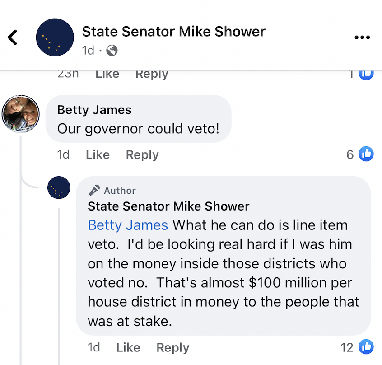The height and width of the screenshot is (365, 382).
Task: Tap the thumbs-up reaction with 6 likes
Action: coord(366,154)
